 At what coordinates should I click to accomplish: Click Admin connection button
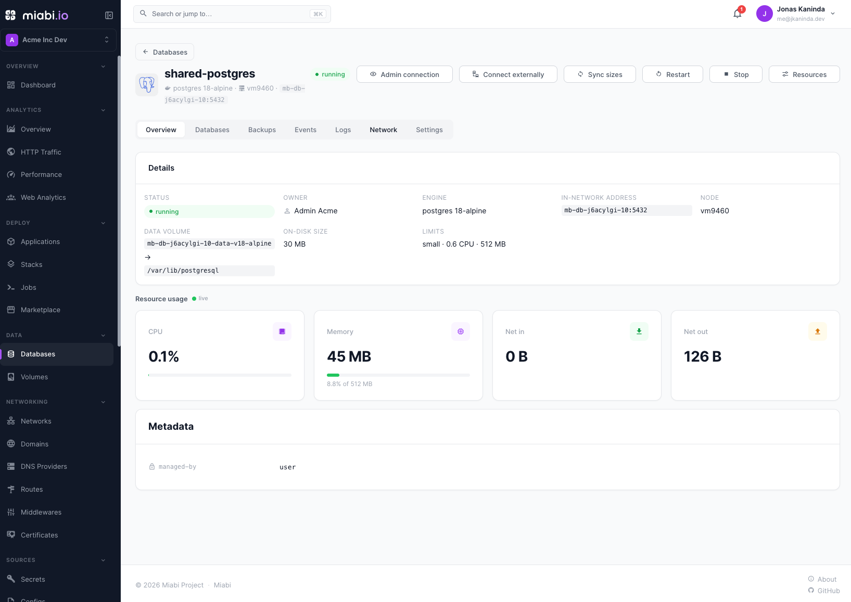coord(404,74)
